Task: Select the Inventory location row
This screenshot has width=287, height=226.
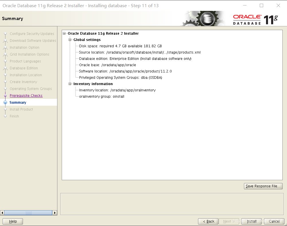Action: (x=117, y=90)
